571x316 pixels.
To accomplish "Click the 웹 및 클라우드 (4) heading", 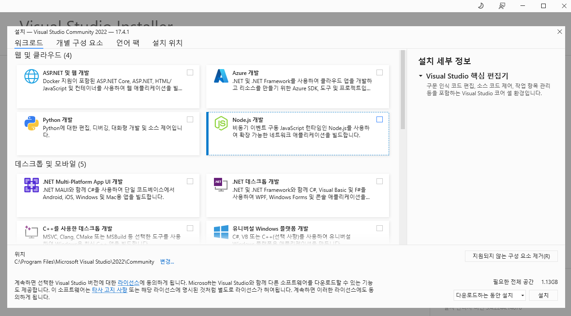I will tap(43, 55).
